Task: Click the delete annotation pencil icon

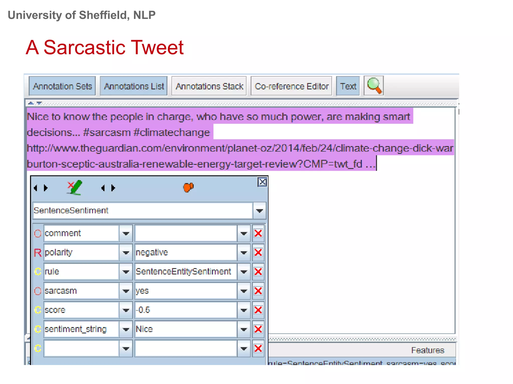Action: pos(75,187)
